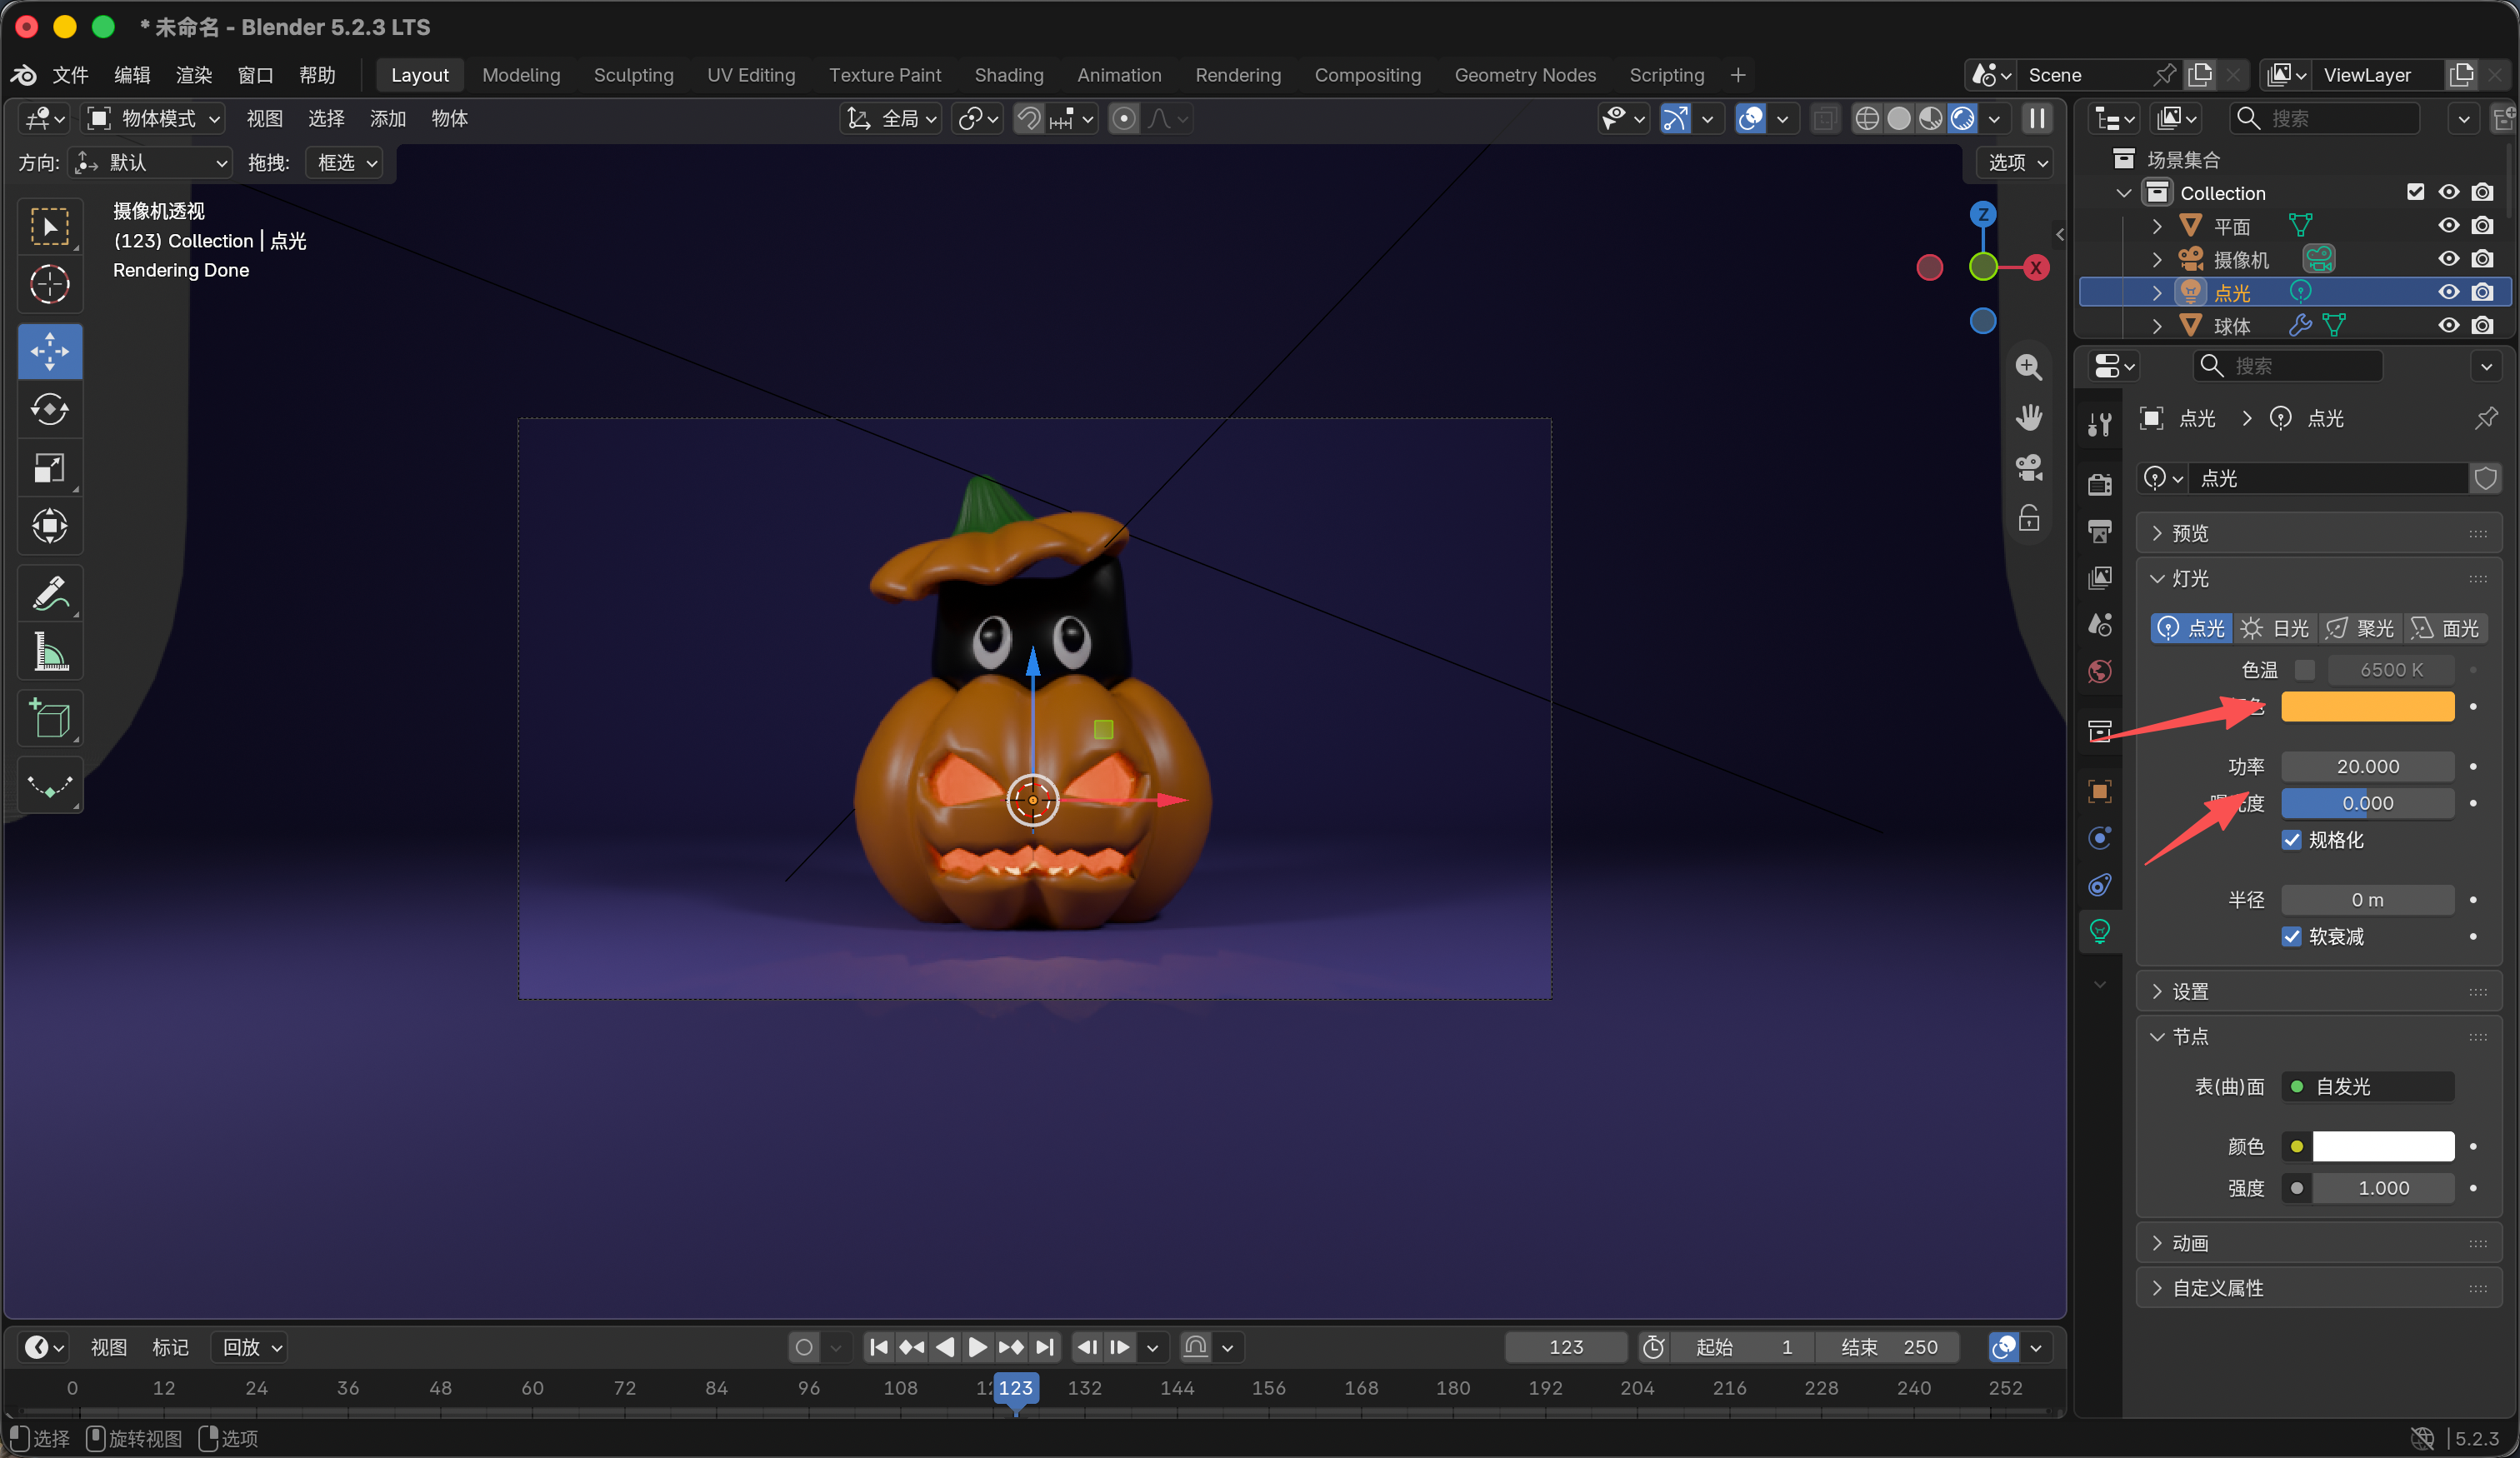Pick the Scale tool
The height and width of the screenshot is (1458, 2520).
click(50, 468)
